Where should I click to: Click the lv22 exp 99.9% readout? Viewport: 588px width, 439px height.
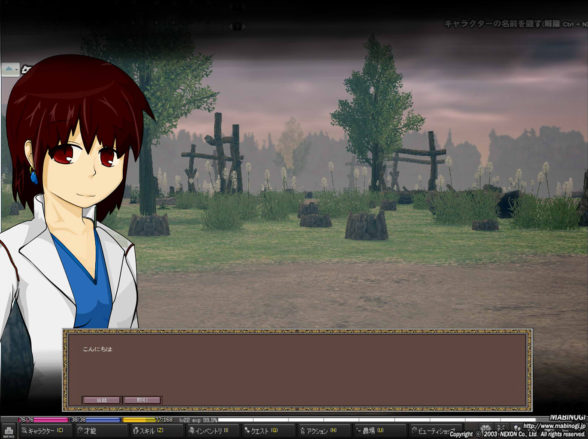[198, 420]
